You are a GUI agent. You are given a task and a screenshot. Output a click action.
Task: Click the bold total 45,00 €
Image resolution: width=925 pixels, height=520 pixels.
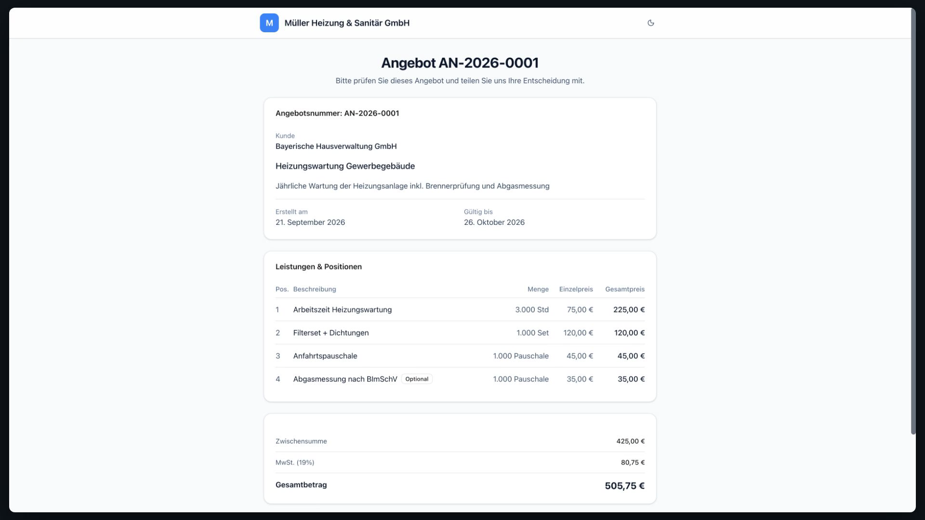(x=631, y=356)
